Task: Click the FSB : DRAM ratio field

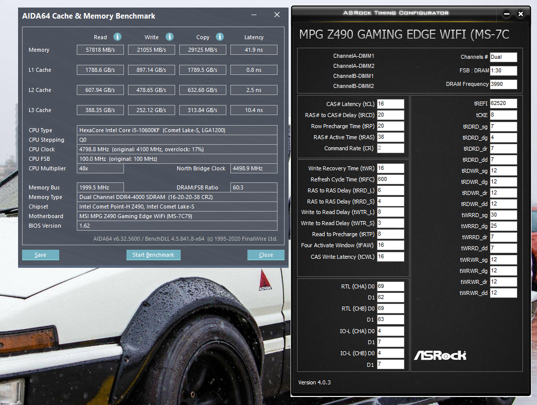Action: click(x=503, y=71)
